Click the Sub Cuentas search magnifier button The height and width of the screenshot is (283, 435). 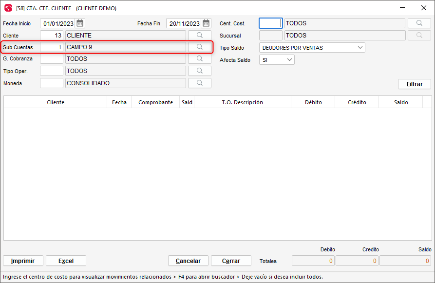click(x=199, y=47)
